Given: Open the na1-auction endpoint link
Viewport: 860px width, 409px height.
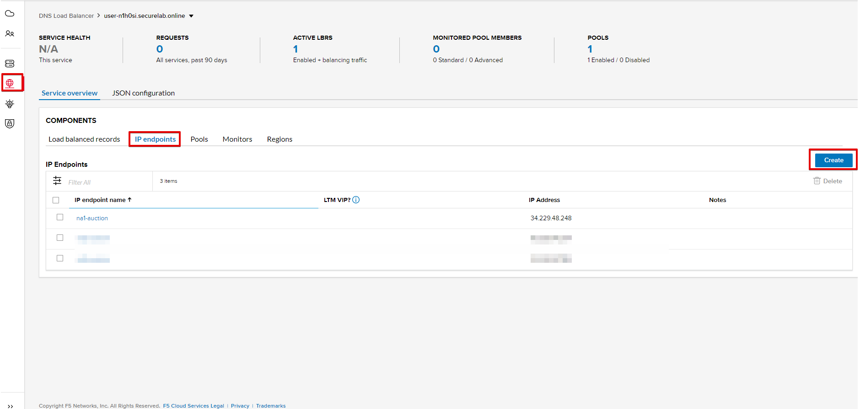Looking at the screenshot, I should pos(92,218).
